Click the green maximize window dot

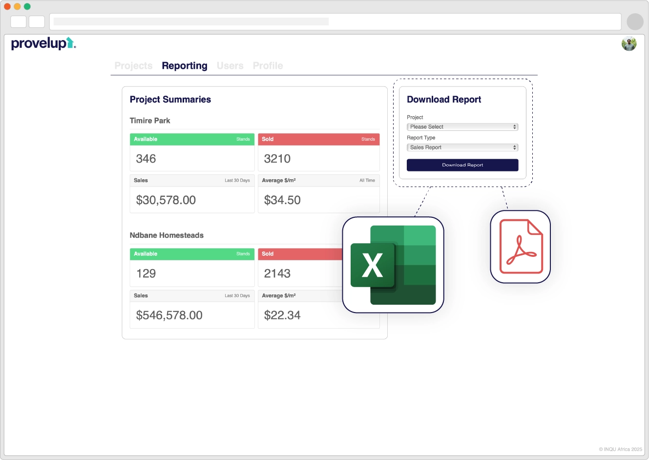coord(27,6)
